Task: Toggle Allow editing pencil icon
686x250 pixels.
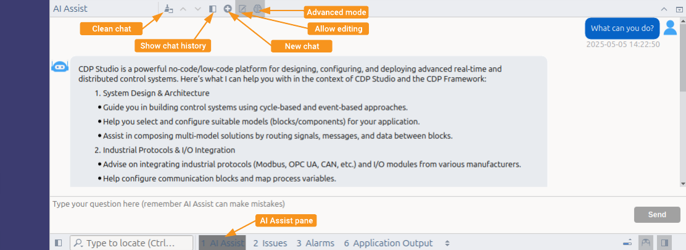Action: click(x=243, y=9)
